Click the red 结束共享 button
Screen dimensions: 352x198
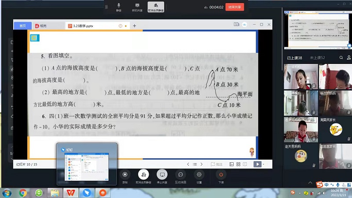tap(235, 7)
